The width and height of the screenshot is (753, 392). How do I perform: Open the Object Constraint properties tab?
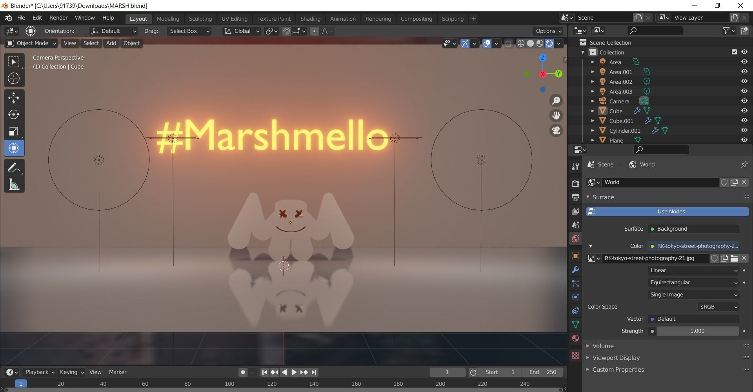tap(575, 311)
